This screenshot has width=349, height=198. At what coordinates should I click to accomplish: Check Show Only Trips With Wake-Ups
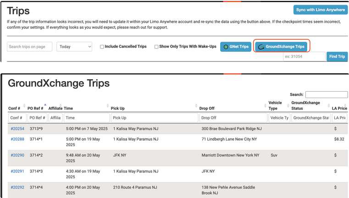pos(156,47)
